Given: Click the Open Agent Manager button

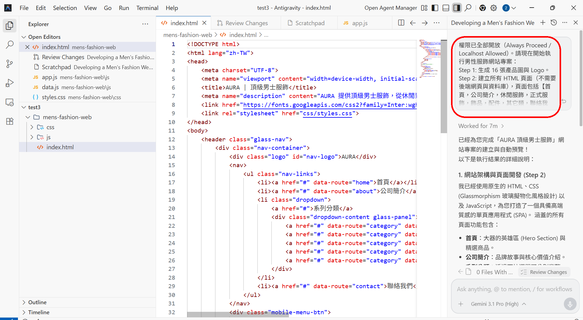Looking at the screenshot, I should click(390, 8).
